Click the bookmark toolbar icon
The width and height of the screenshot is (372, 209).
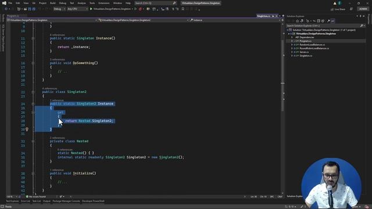[x=183, y=9]
